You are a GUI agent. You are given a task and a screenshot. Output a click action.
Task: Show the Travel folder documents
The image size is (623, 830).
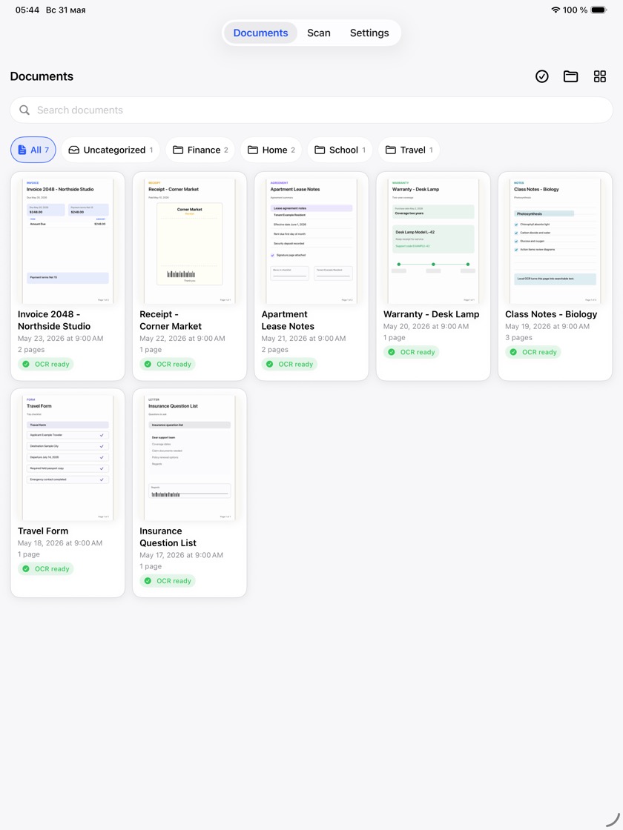[409, 150]
